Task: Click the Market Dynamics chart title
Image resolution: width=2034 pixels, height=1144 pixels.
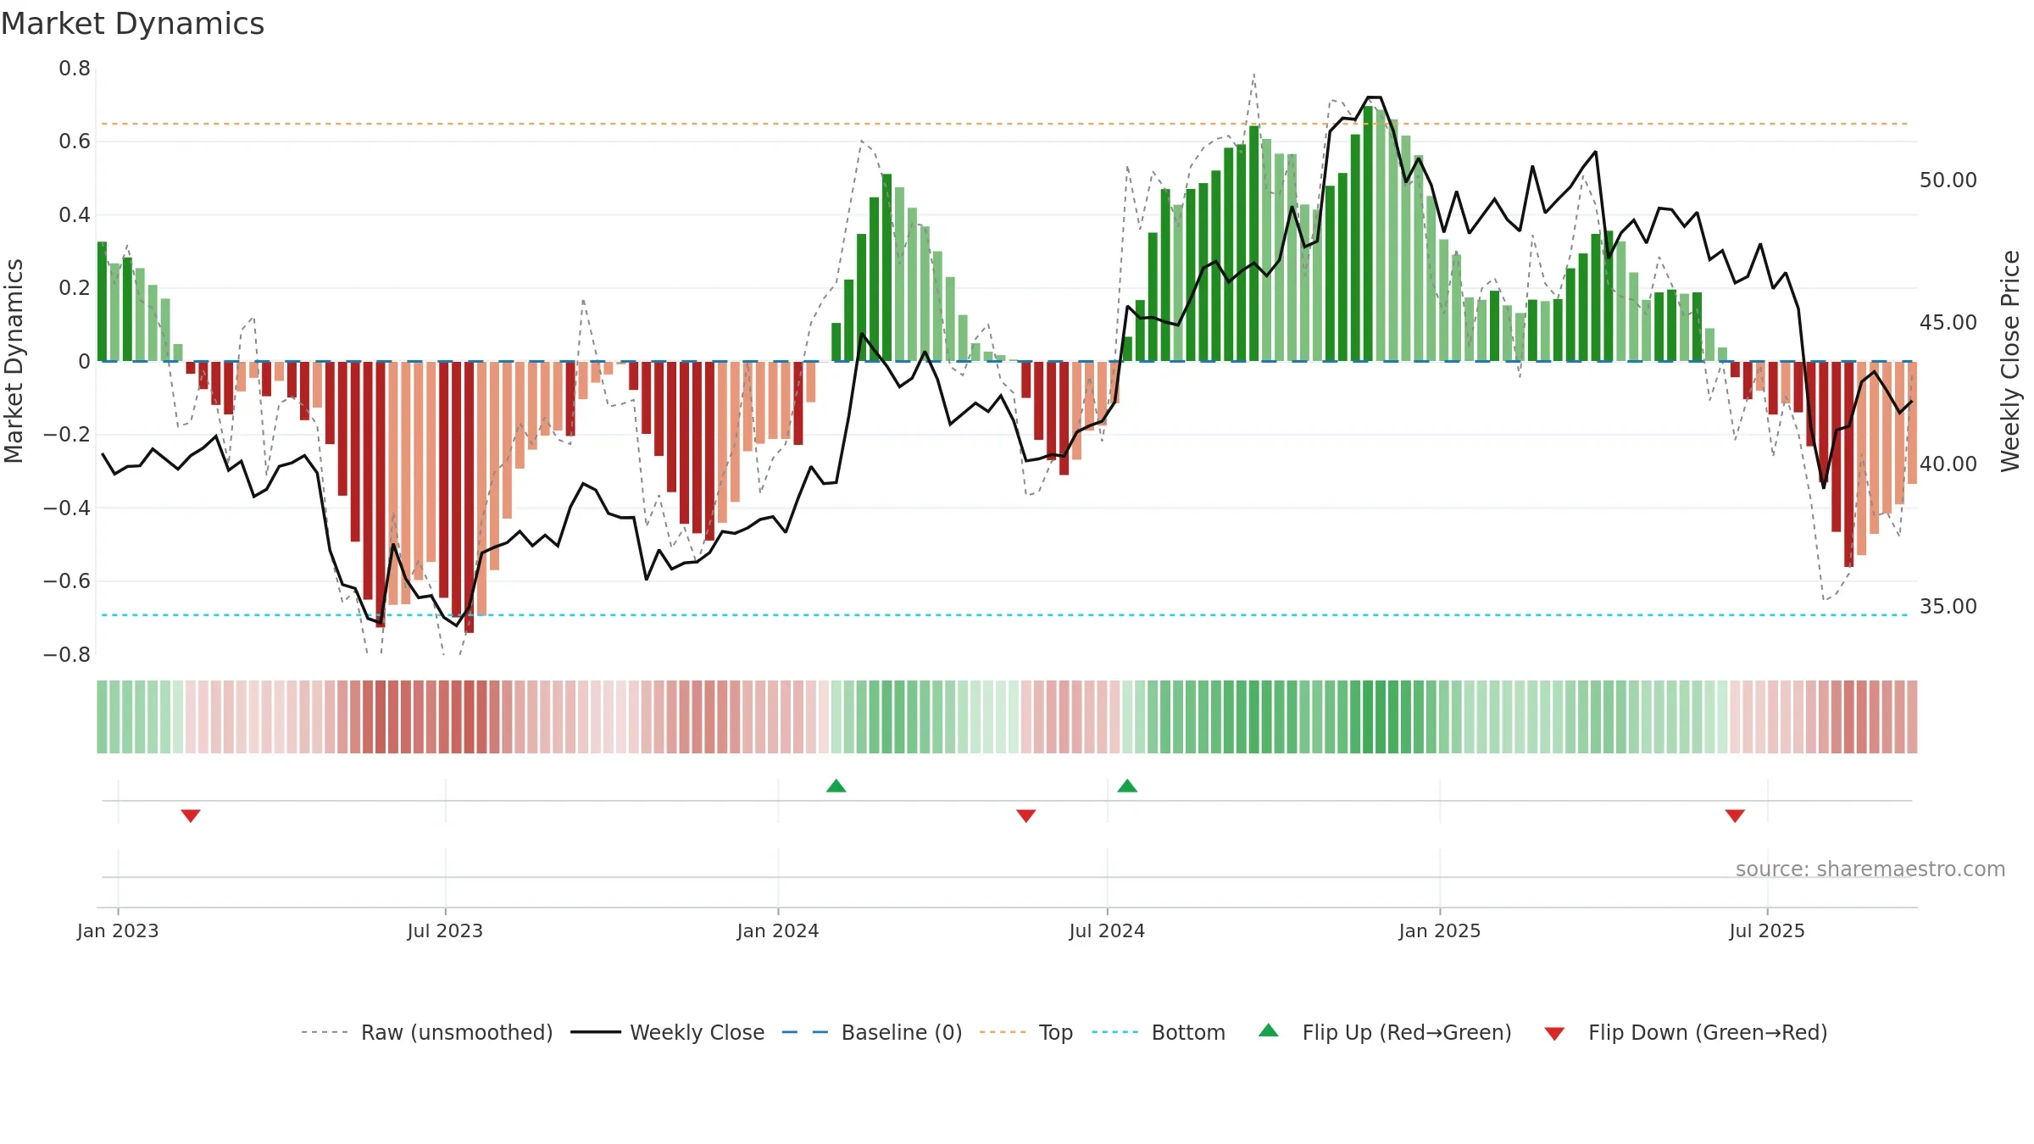Action: pyautogui.click(x=133, y=24)
